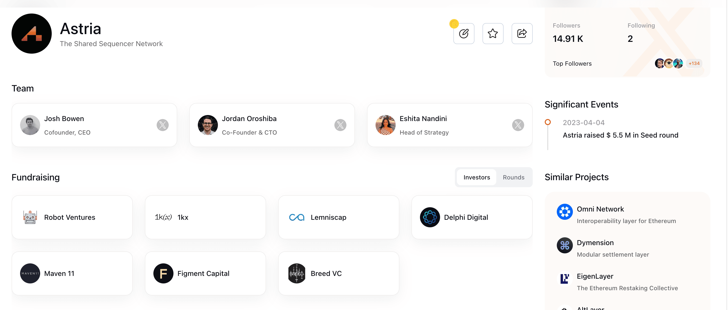The image size is (728, 310).
Task: Click the EigenLayer logo icon
Action: (565, 279)
